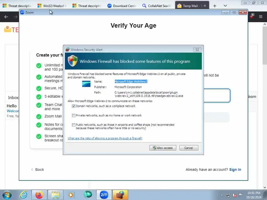Screen dimensions: 267x200
Task: Click the Allow access button
Action: coord(163,148)
